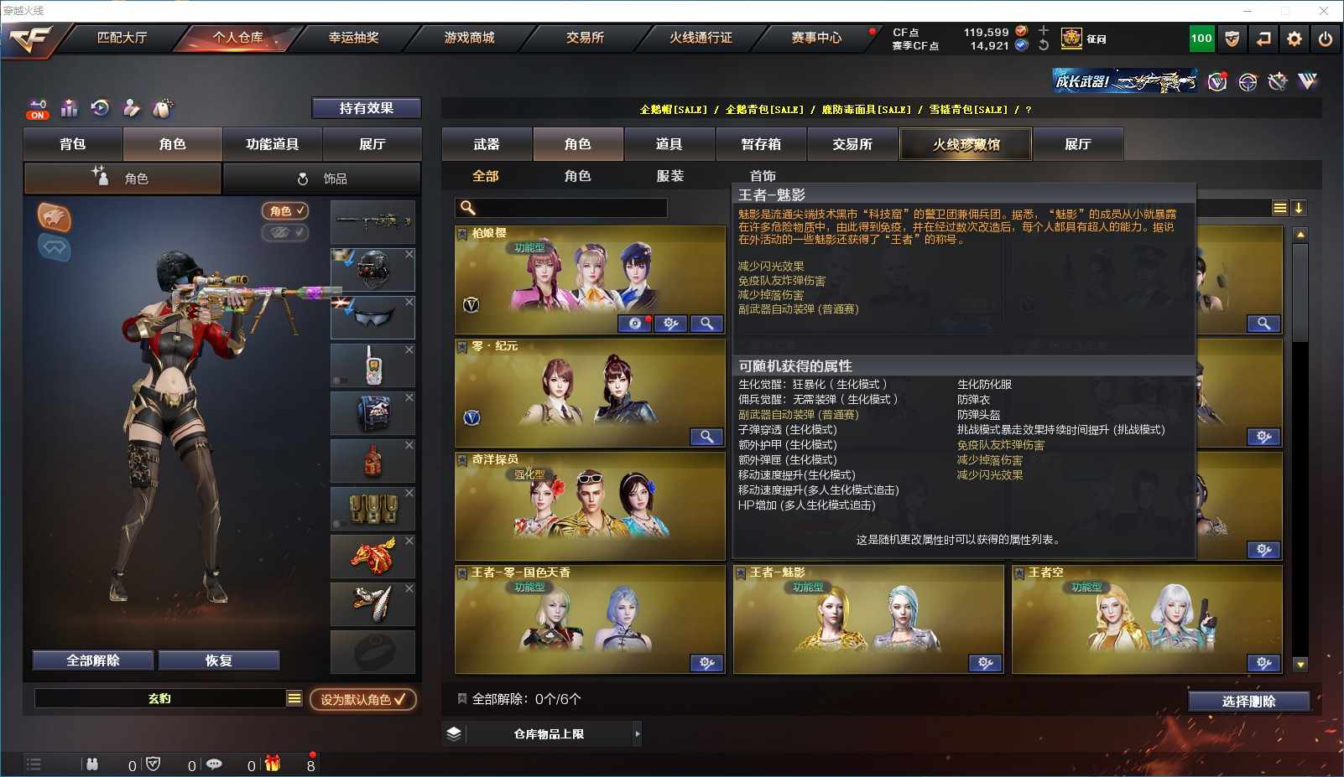Image resolution: width=1344 pixels, height=777 pixels.
Task: Toggle the 角色 checkmark on character preview
Action: (285, 211)
